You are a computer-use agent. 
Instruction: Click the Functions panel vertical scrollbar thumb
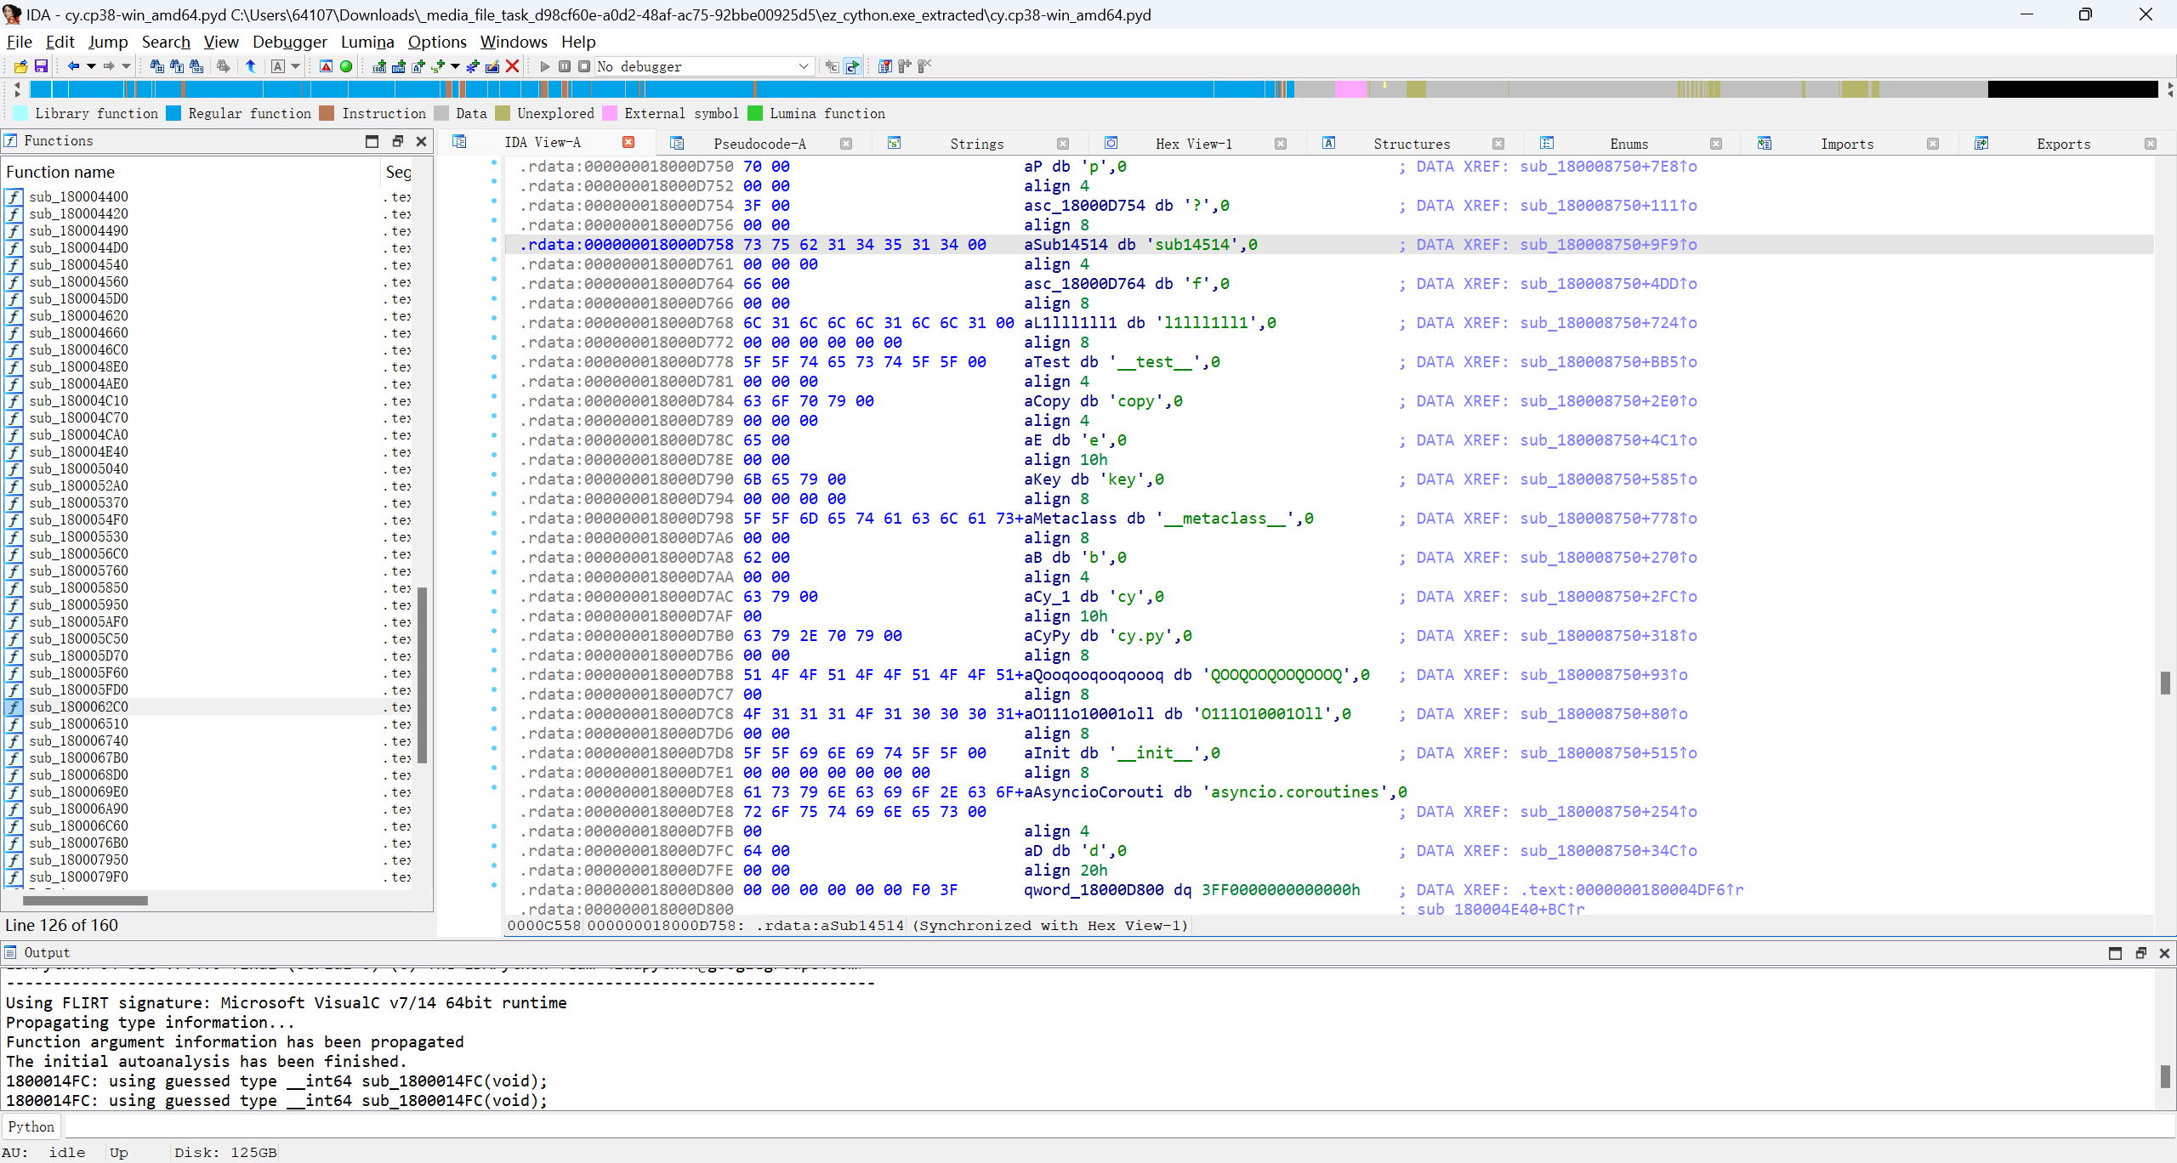422,676
